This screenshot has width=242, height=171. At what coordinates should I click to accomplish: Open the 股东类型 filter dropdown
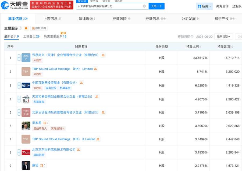click(224, 37)
